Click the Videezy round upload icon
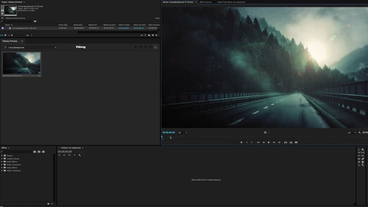Image resolution: width=368 pixels, height=207 pixels. (x=155, y=47)
